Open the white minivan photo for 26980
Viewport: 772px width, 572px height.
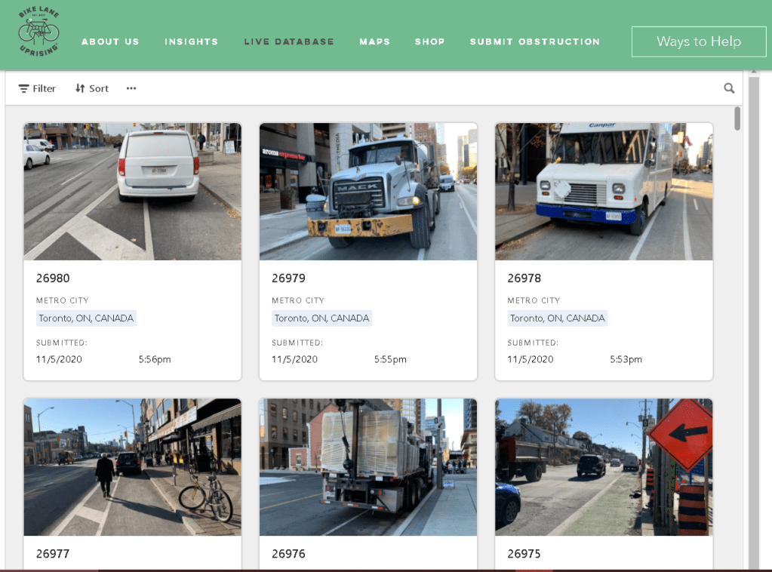[x=133, y=192]
